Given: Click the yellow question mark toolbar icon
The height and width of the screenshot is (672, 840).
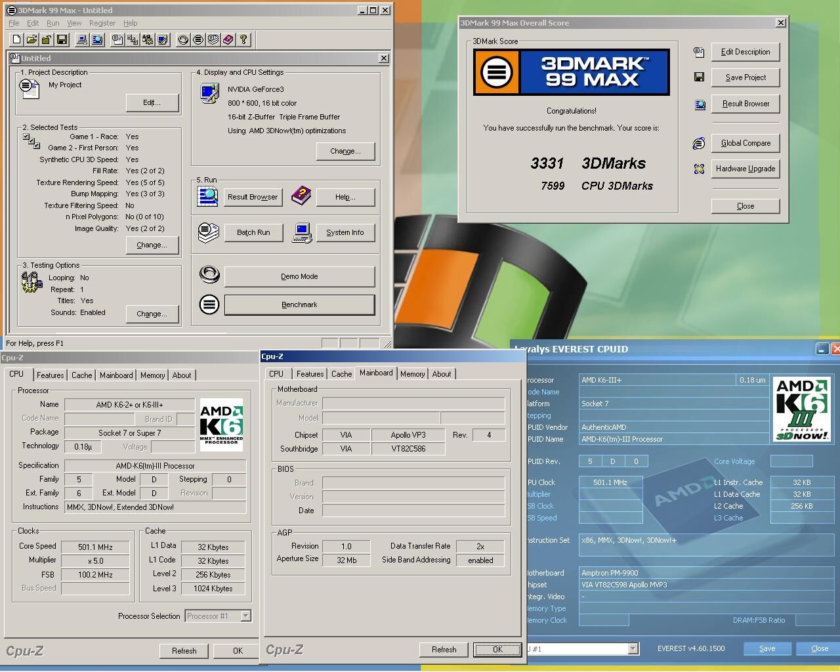Looking at the screenshot, I should (243, 40).
